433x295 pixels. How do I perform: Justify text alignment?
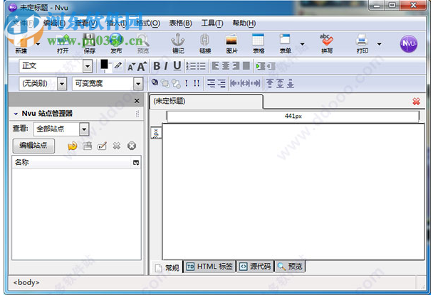pos(246,66)
